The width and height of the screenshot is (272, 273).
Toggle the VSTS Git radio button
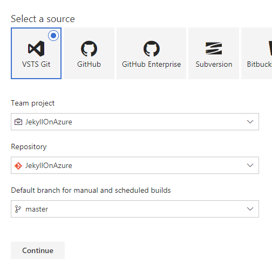pyautogui.click(x=53, y=36)
